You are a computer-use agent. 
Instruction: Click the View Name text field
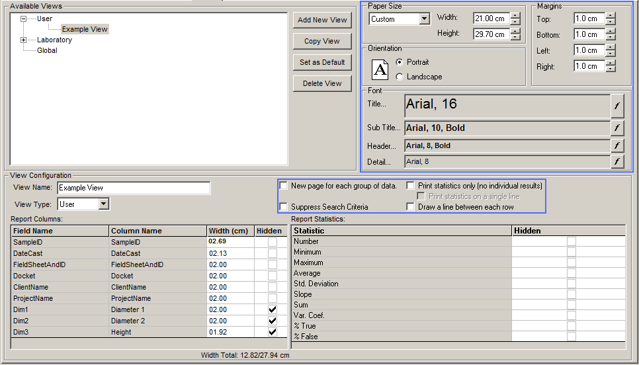pos(134,188)
